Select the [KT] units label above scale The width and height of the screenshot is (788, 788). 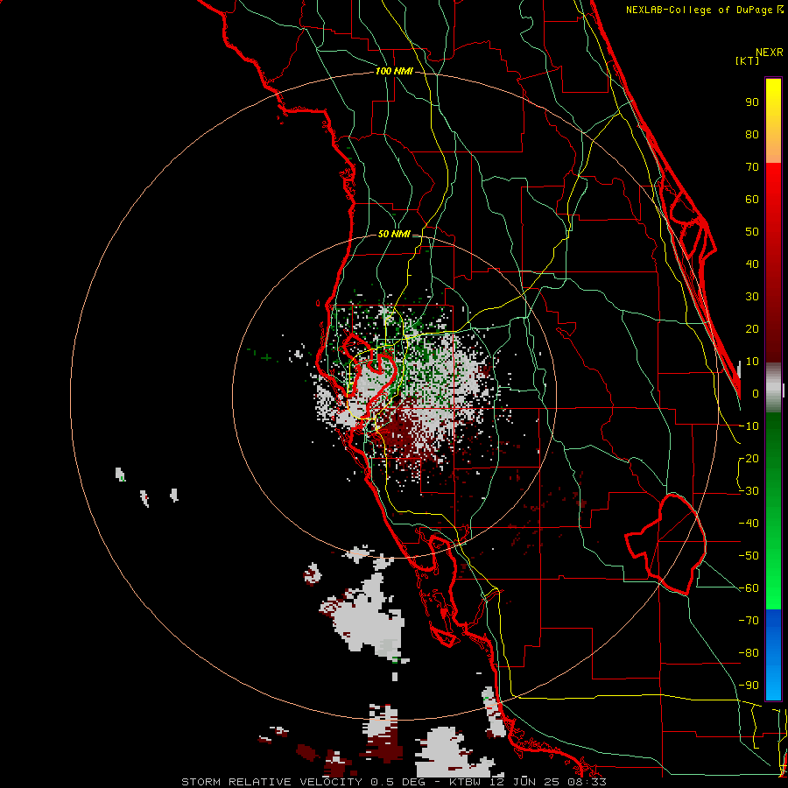748,60
